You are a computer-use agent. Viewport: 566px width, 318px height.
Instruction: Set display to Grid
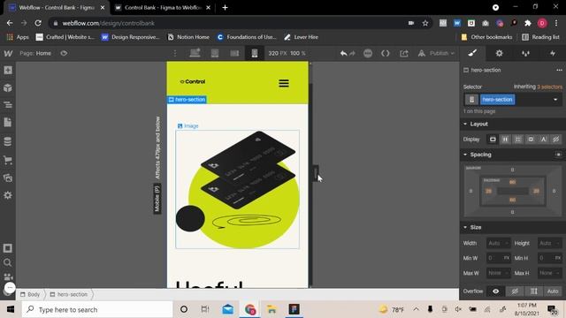518,140
